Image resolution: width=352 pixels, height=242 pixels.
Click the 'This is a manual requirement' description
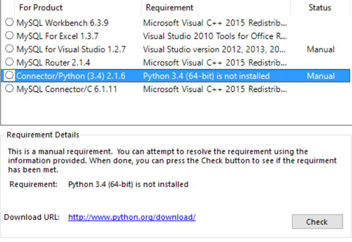coord(172,161)
